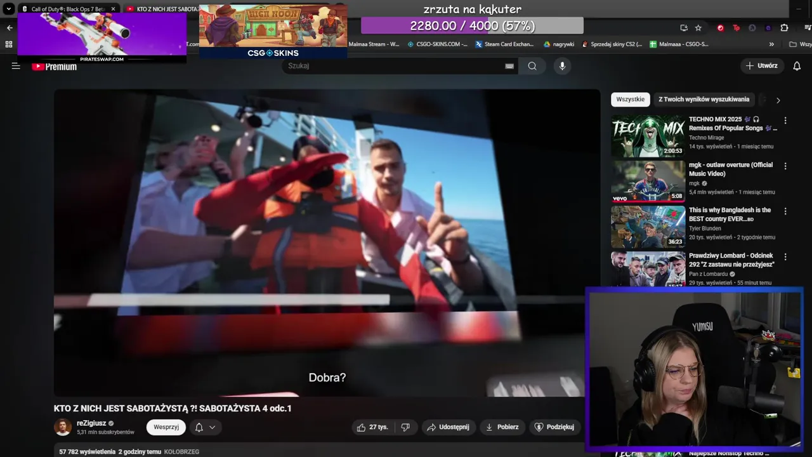Open the Sprzedaj skiny CS2 bookmark
The width and height of the screenshot is (812, 457).
612,44
